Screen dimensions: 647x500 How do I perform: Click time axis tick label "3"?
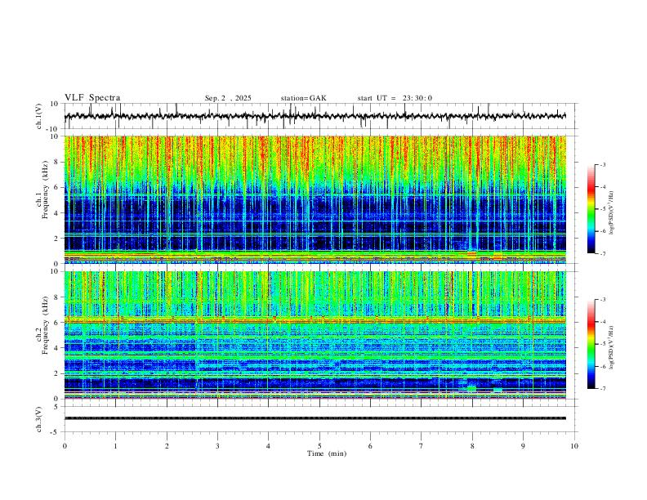[x=217, y=446]
